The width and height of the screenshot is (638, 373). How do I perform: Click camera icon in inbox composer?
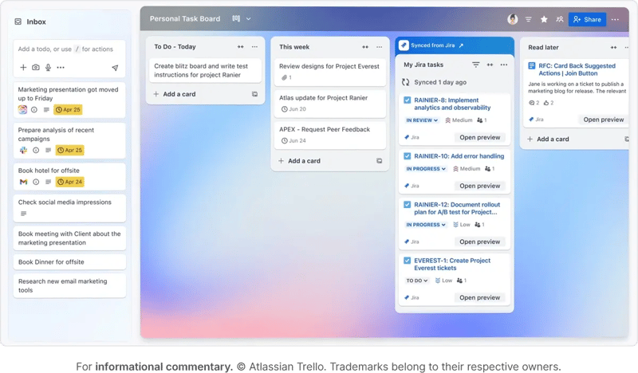click(36, 68)
